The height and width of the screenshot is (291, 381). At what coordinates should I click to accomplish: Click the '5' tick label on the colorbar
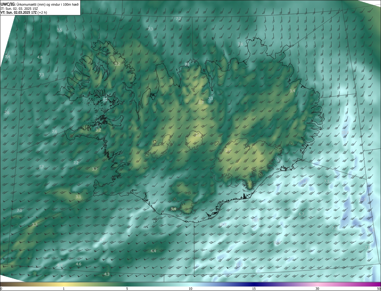(x=127, y=289)
